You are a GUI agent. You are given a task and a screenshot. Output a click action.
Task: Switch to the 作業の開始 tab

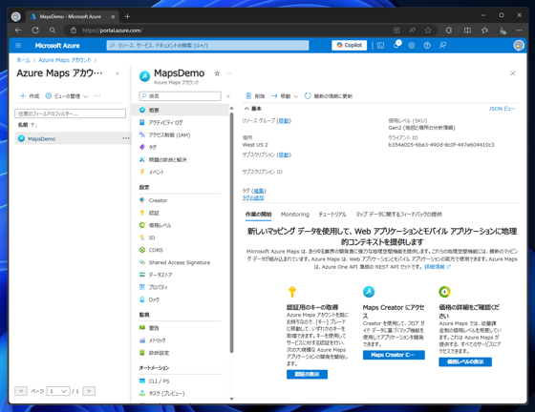point(258,215)
